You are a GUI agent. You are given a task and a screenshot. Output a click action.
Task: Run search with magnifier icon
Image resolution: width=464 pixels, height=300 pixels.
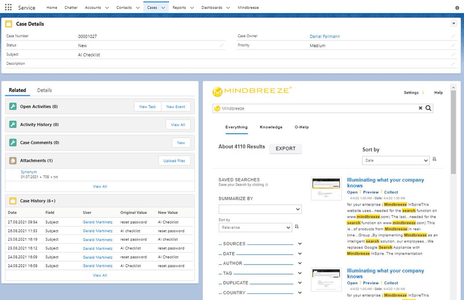(428, 108)
